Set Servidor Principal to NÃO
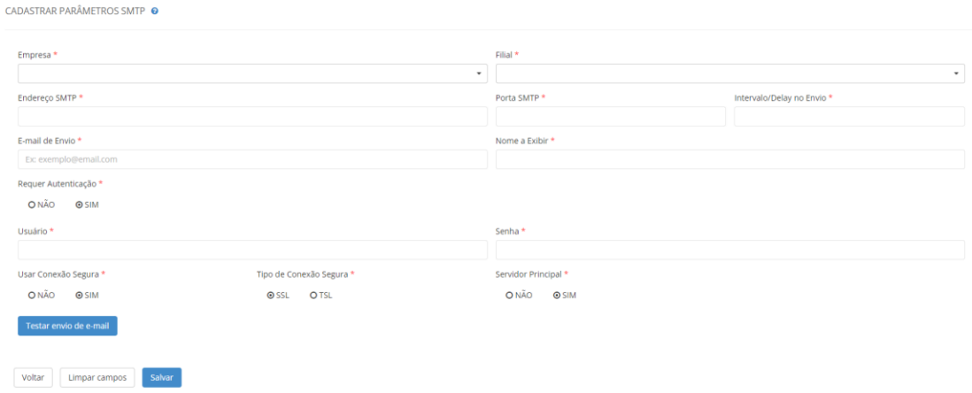The height and width of the screenshot is (393, 972). coord(510,296)
